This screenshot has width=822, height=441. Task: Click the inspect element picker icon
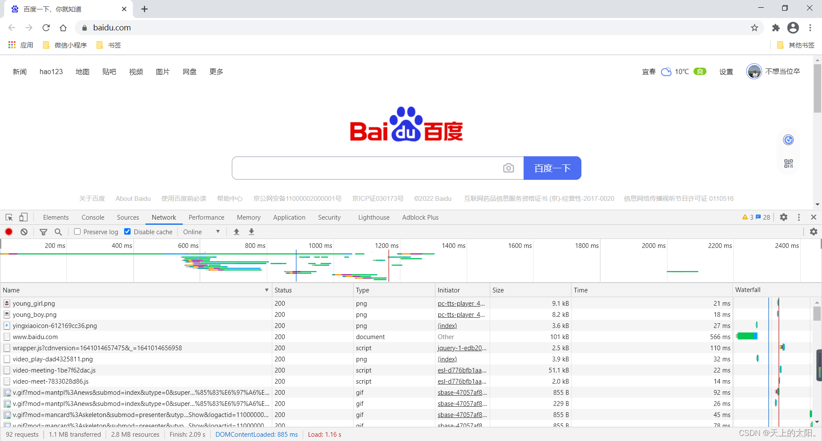(x=9, y=218)
